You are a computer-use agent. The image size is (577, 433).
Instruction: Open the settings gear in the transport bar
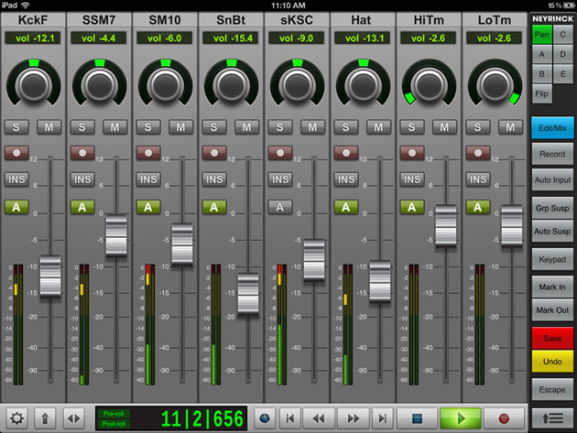[16, 418]
